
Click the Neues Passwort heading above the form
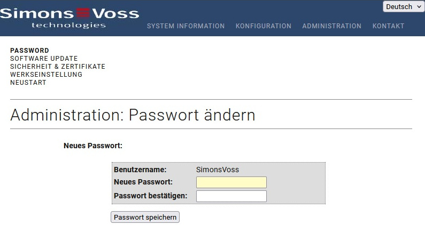tap(93, 145)
